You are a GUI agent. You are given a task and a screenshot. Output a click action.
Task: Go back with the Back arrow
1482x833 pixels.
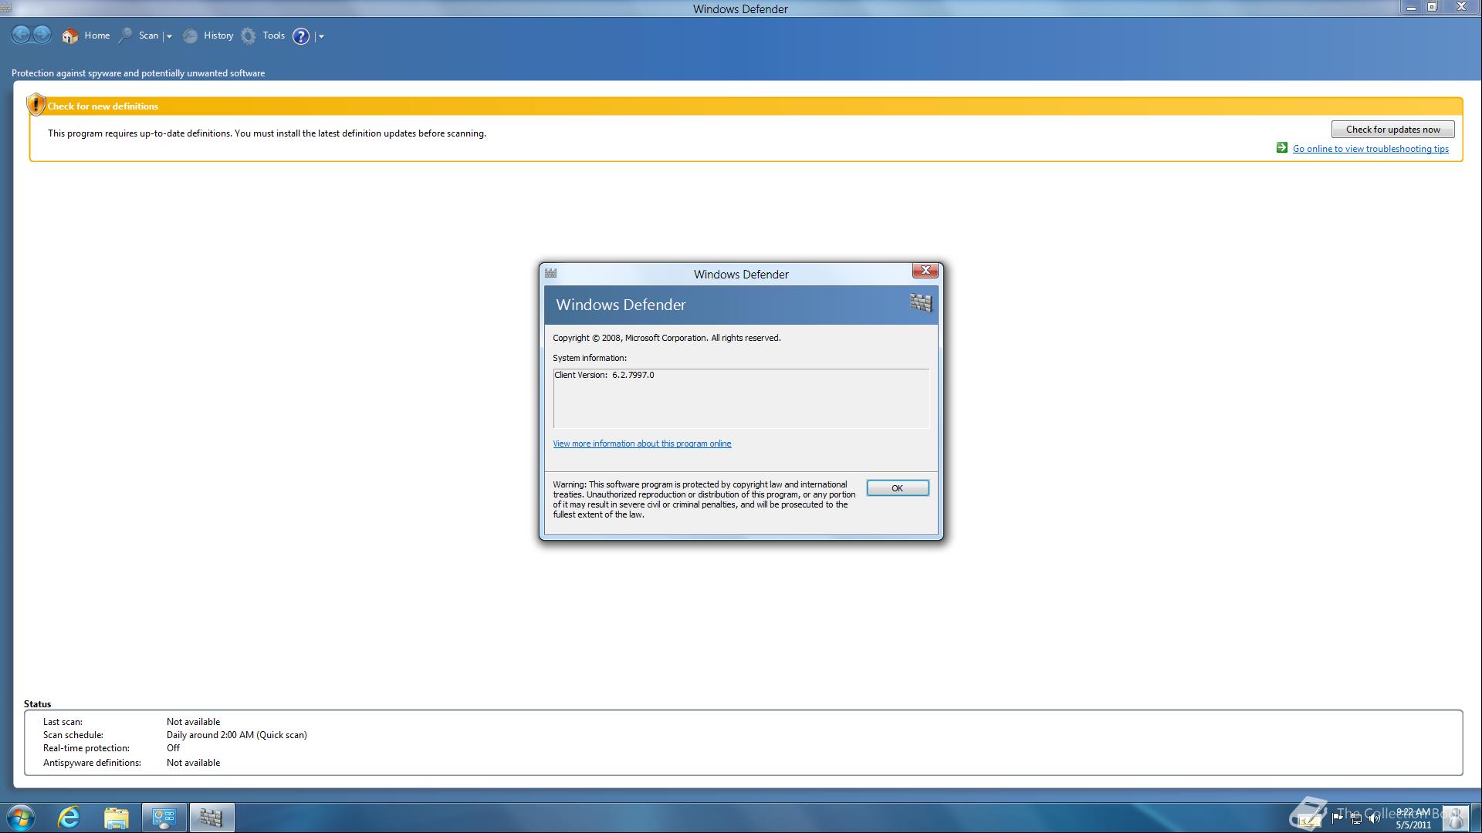22,35
